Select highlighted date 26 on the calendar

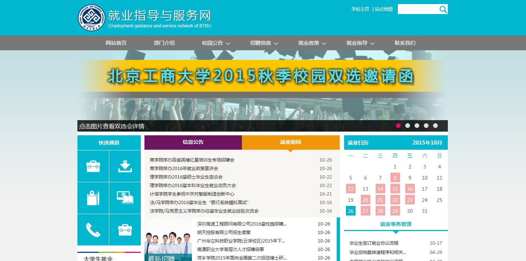coord(350,211)
